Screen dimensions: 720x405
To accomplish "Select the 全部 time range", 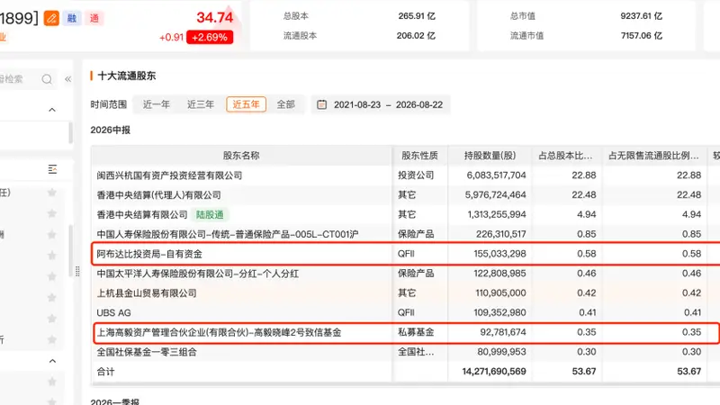I will (285, 104).
